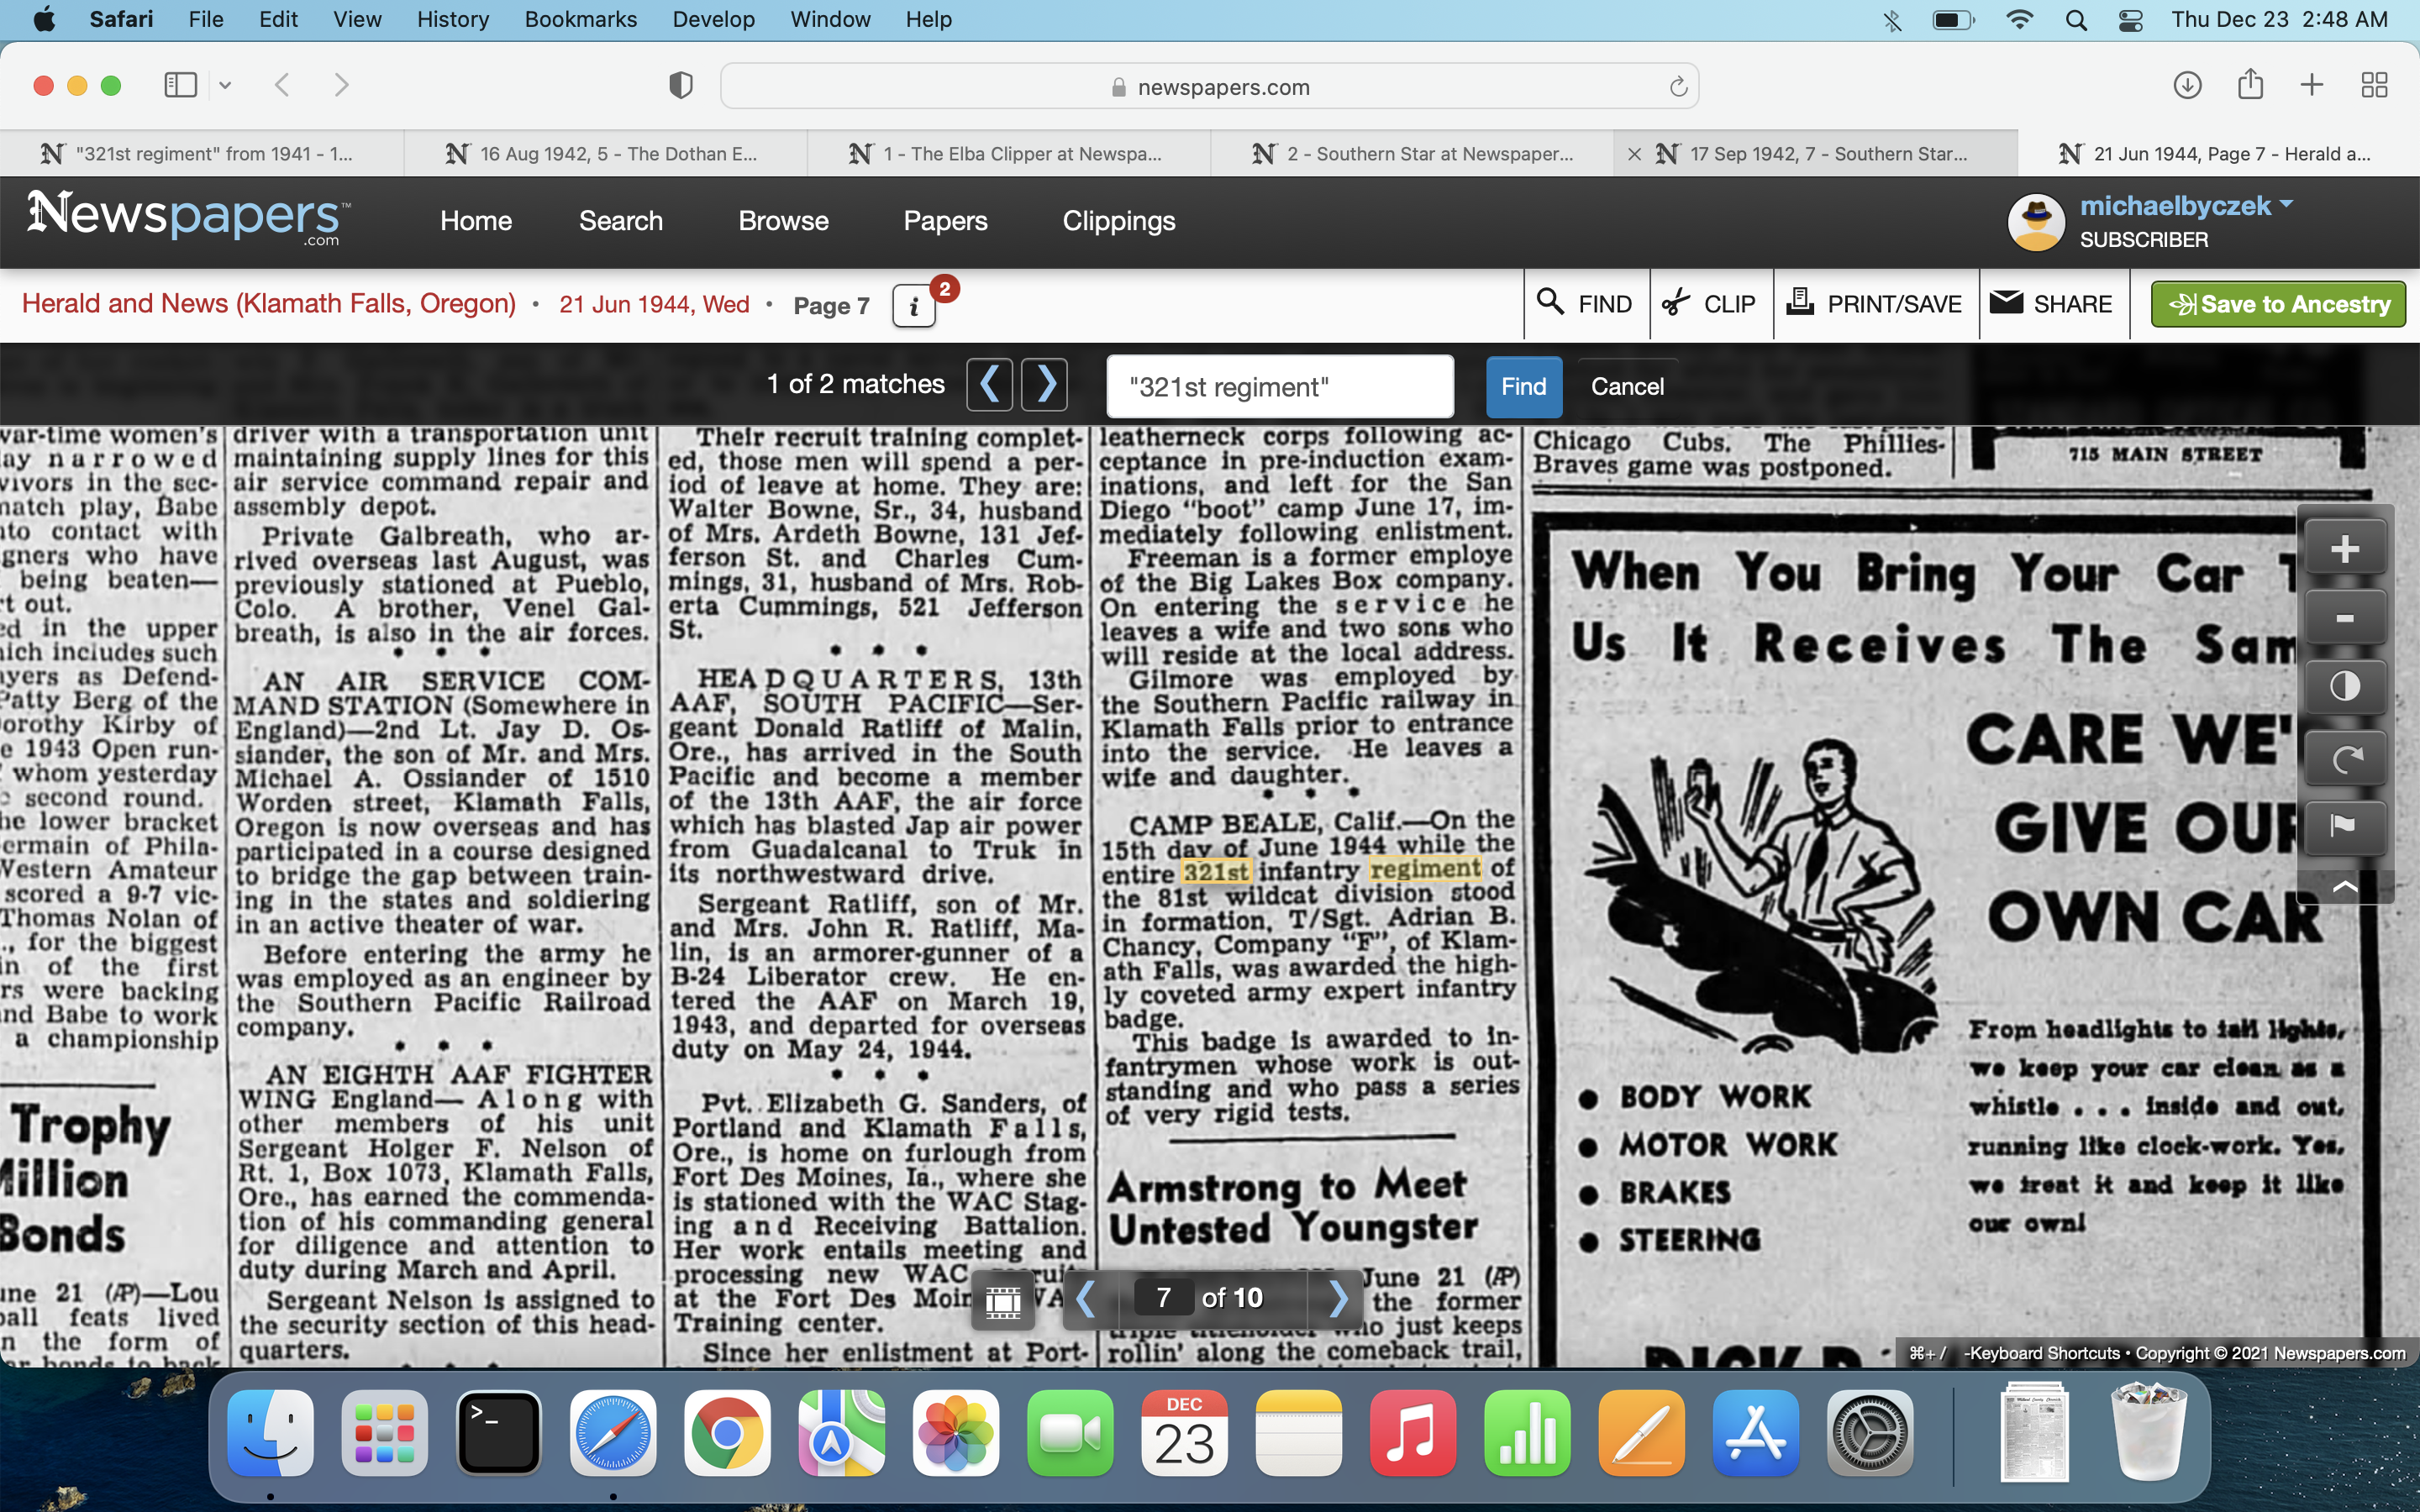Viewport: 2420px width, 1512px height.
Task: Open the CLIP scissors tool
Action: click(1710, 304)
